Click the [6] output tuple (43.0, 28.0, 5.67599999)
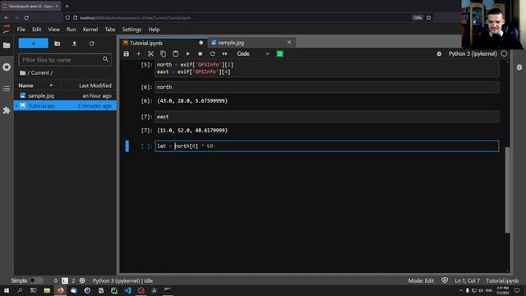 [192, 100]
